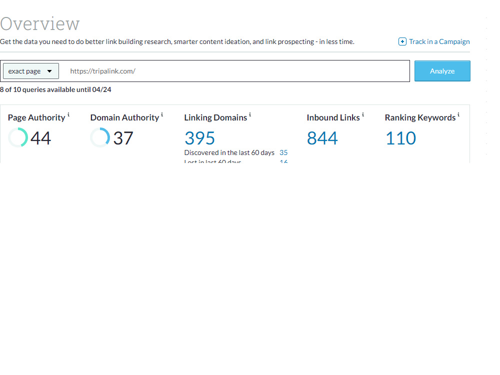Viewport: 500px width, 375px height.
Task: Click the 35 discovered domains number
Action: pyautogui.click(x=283, y=152)
